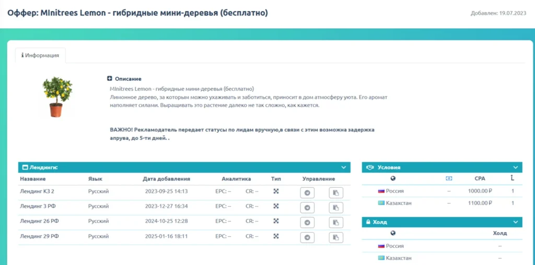The width and height of the screenshot is (535, 265).
Task: Click the Название column header
Action: point(33,179)
